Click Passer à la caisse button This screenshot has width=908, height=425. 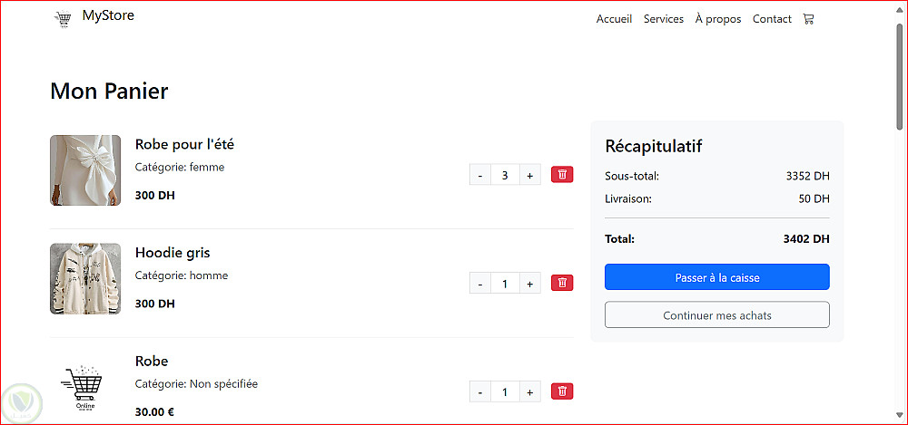coord(716,277)
